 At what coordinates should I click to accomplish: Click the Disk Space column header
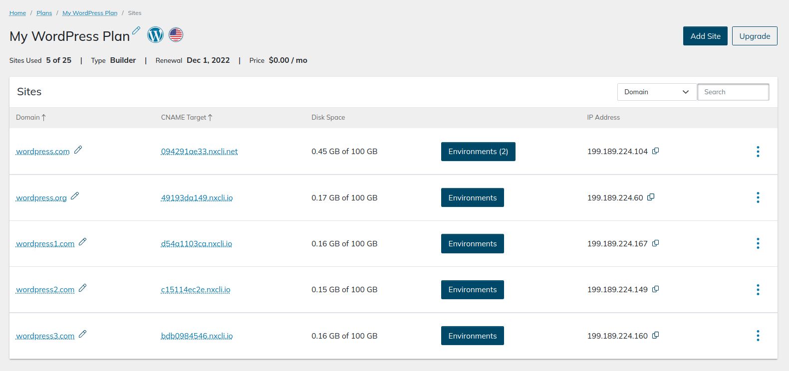coord(328,118)
